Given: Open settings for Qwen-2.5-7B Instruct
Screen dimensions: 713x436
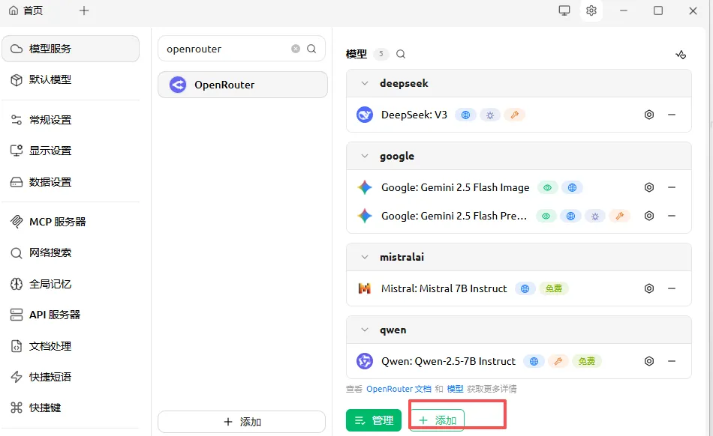Looking at the screenshot, I should [649, 361].
